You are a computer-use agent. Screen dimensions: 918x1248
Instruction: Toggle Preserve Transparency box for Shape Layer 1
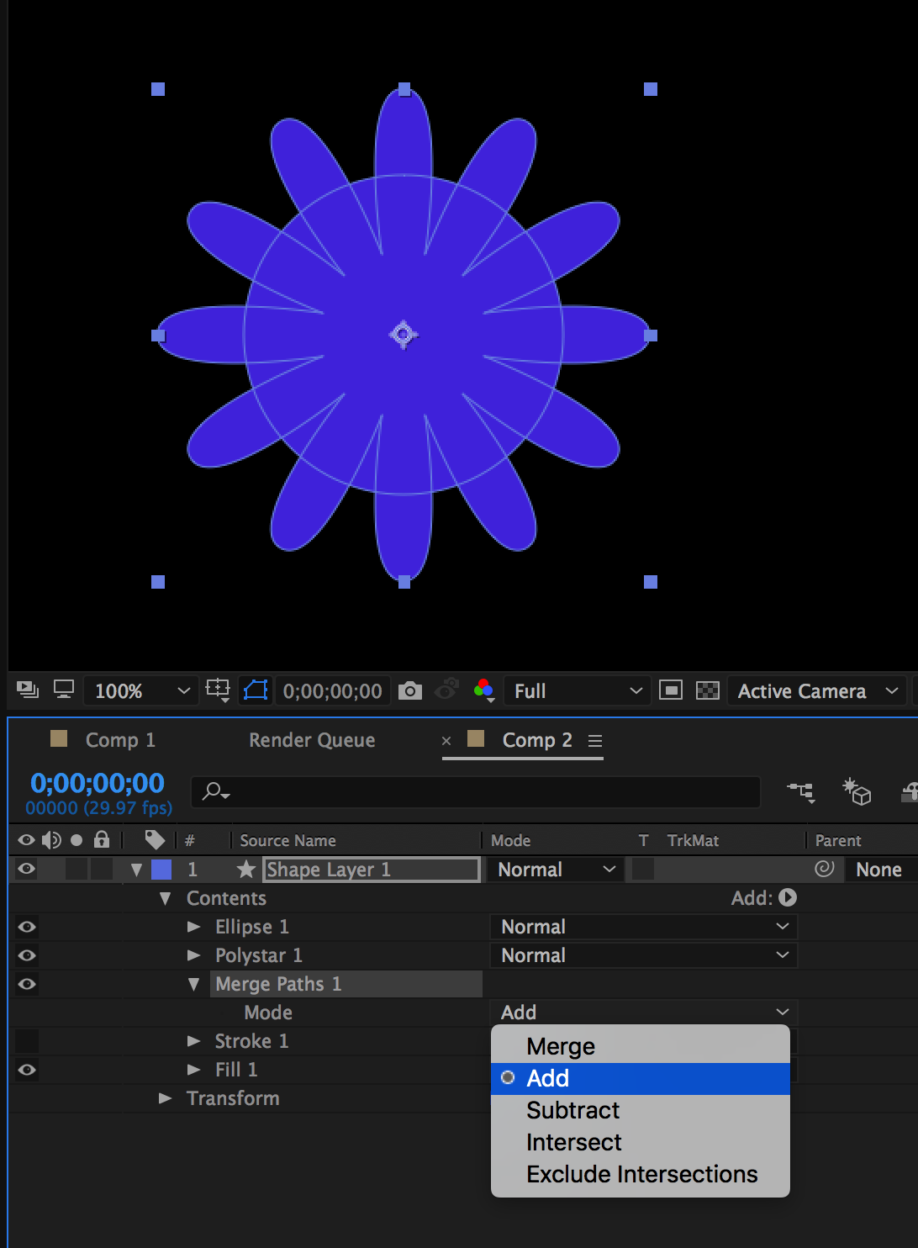tap(643, 869)
